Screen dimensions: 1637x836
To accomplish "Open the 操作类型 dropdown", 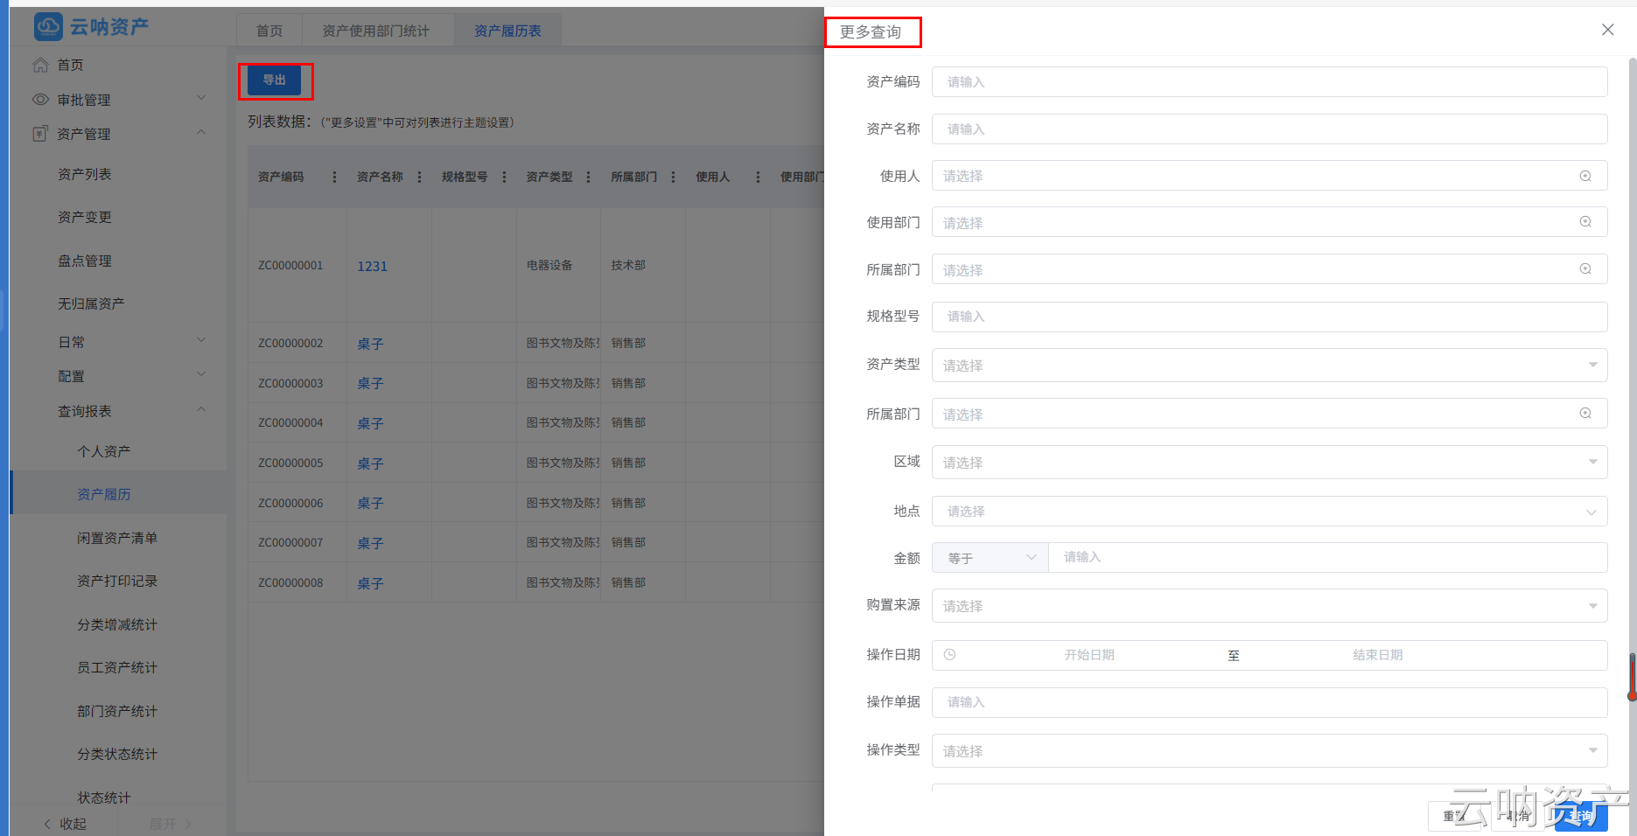I will point(1270,751).
